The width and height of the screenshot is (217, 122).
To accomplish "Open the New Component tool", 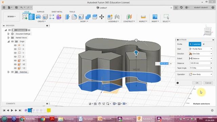I will coord(110,17).
